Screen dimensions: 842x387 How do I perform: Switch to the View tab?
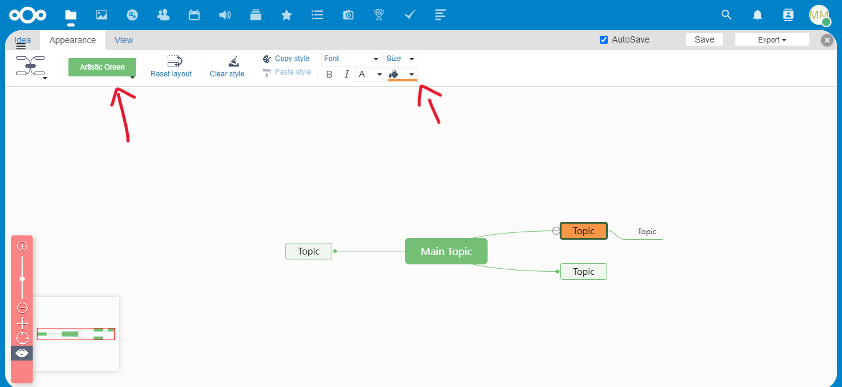123,39
